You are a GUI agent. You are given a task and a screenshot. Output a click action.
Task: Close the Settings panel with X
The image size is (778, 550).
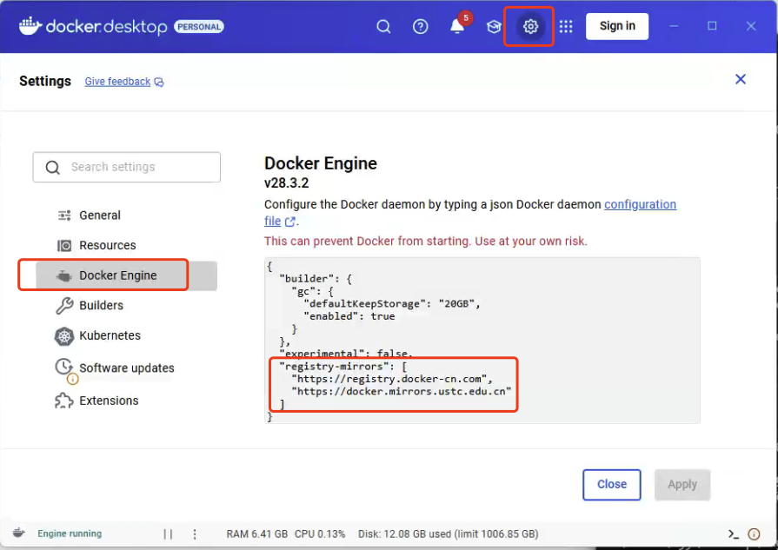pos(741,79)
